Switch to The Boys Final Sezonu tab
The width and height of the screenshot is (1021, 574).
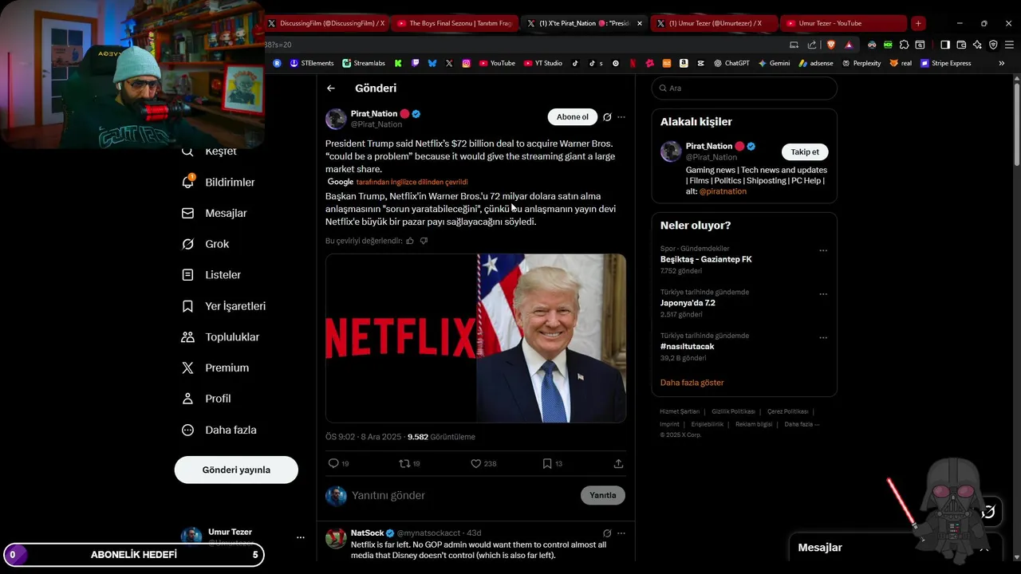[454, 23]
